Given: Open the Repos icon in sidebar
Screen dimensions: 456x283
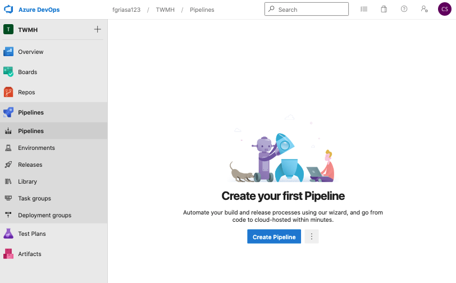Looking at the screenshot, I should point(8,92).
